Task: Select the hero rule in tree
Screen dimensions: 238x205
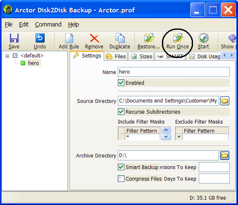Action: (x=33, y=63)
